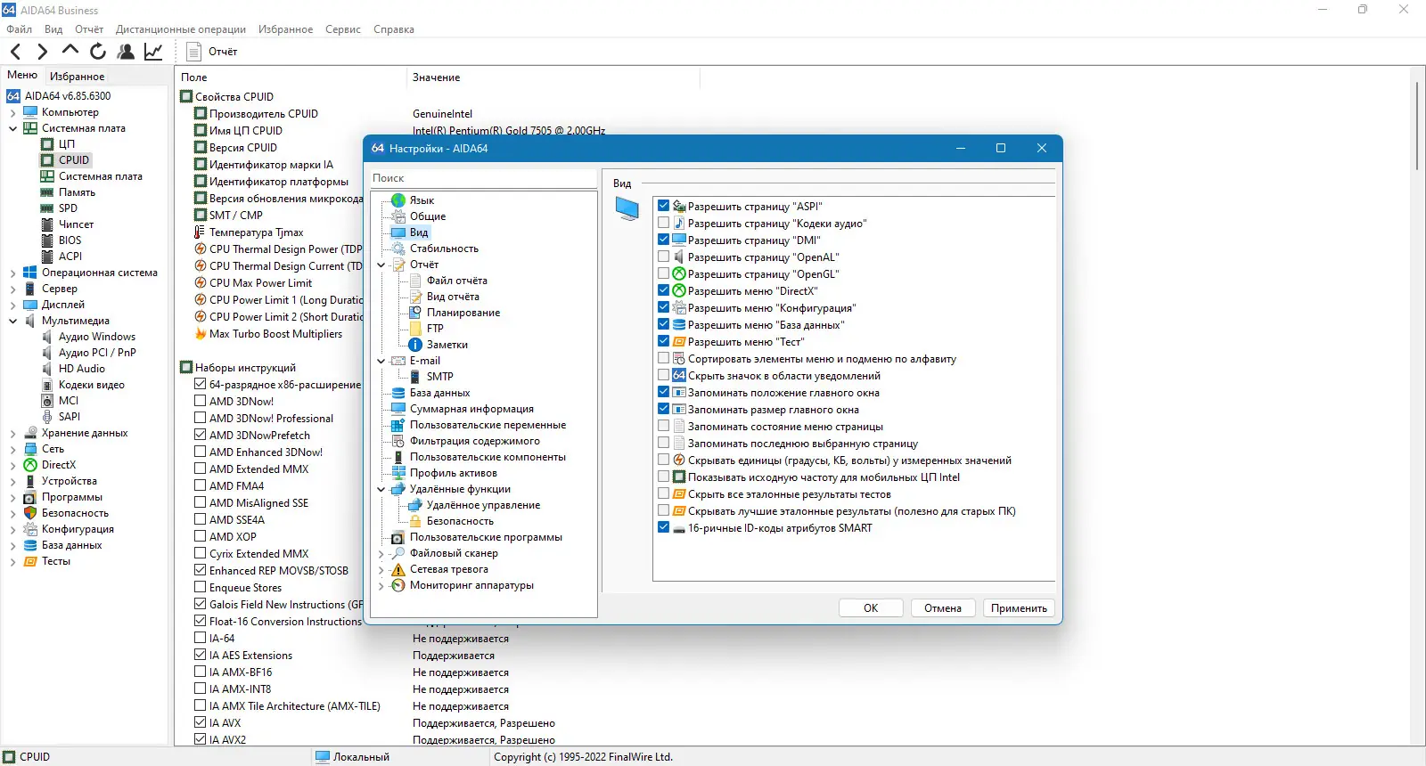Toggle 16-ричные ID-коды атрибутов SMART checkbox

[x=663, y=527]
